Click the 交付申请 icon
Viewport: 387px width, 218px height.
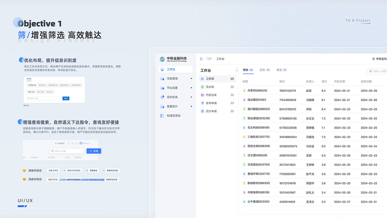click(x=203, y=111)
